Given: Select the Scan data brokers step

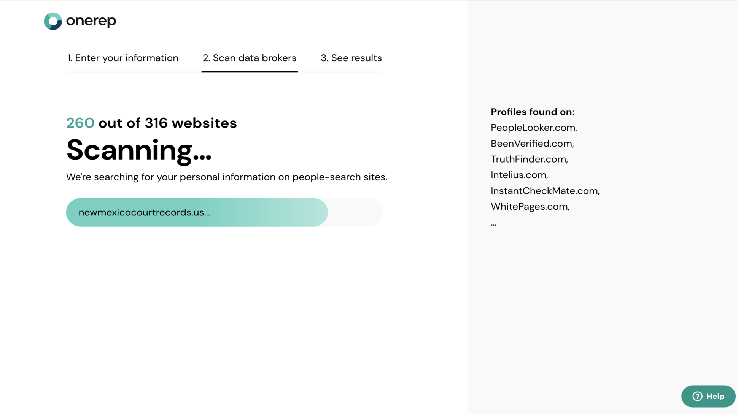Looking at the screenshot, I should click(x=250, y=58).
